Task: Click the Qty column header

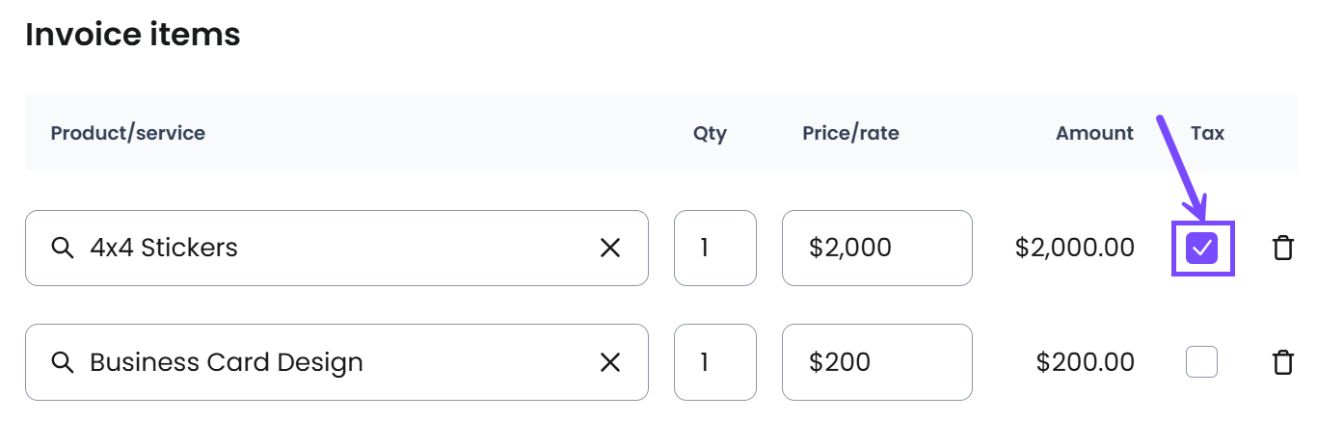Action: coord(711,134)
